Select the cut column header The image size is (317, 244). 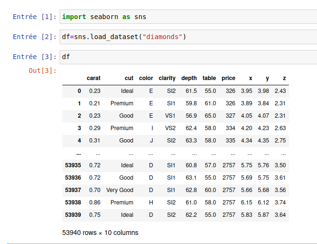[129, 78]
